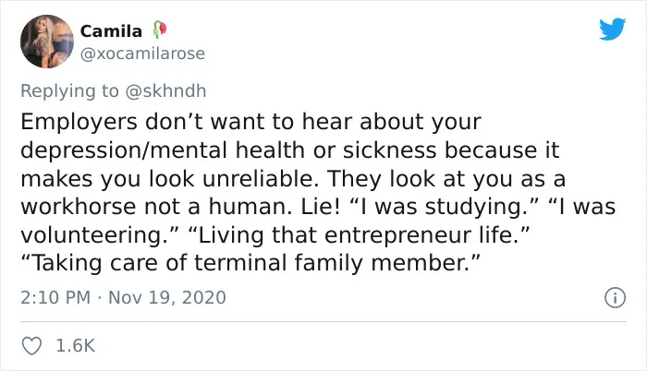Open the Camila display name
647x371 pixels.
pos(111,31)
